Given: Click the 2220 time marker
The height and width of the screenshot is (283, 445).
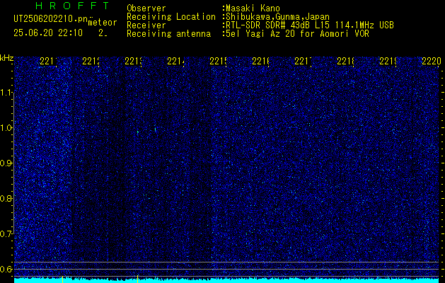Looking at the screenshot, I should [x=431, y=61].
